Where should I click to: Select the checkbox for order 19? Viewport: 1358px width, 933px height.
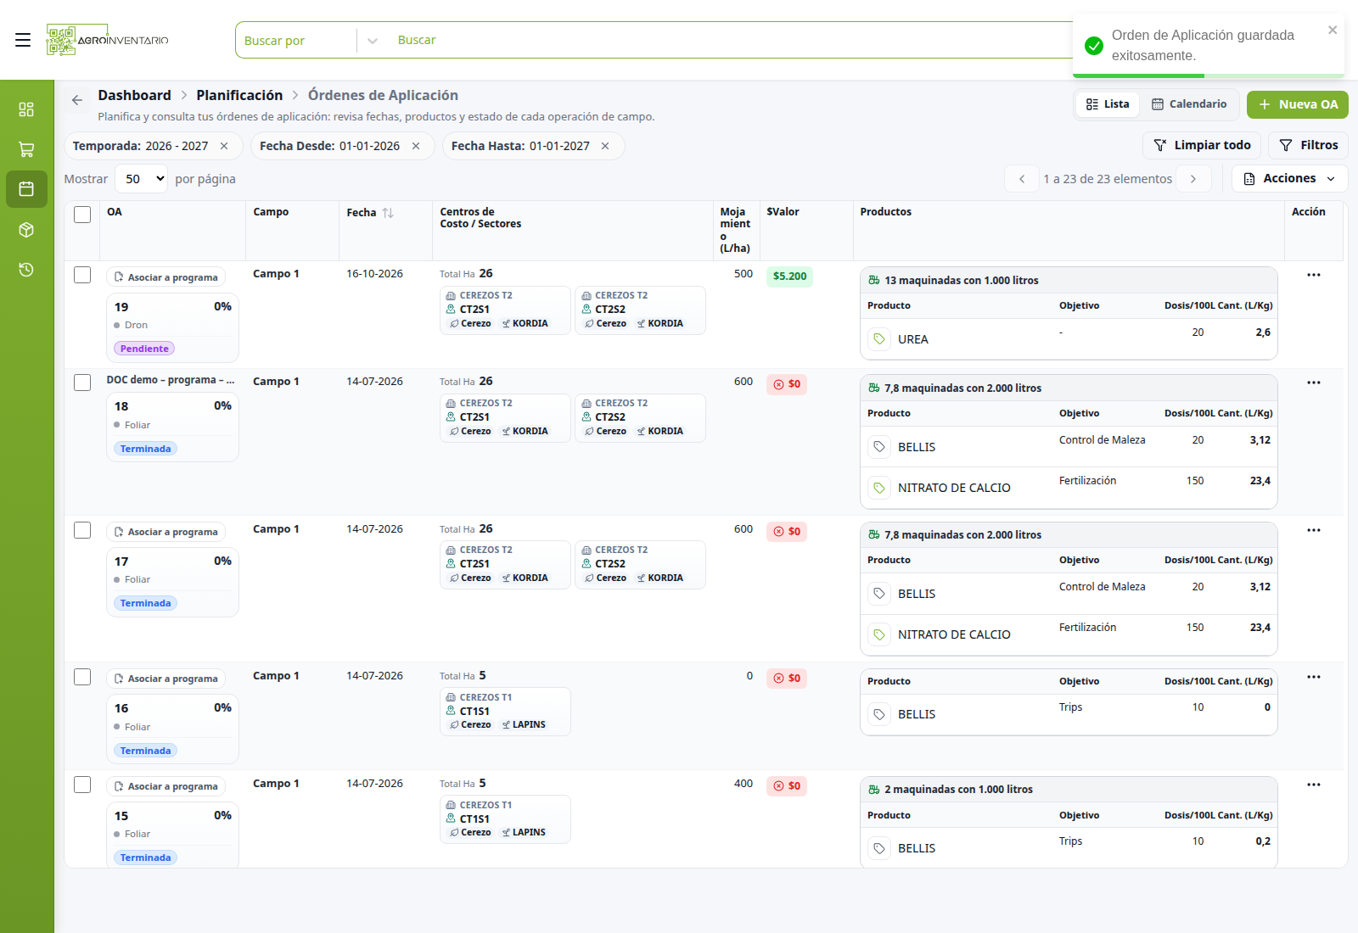[82, 275]
